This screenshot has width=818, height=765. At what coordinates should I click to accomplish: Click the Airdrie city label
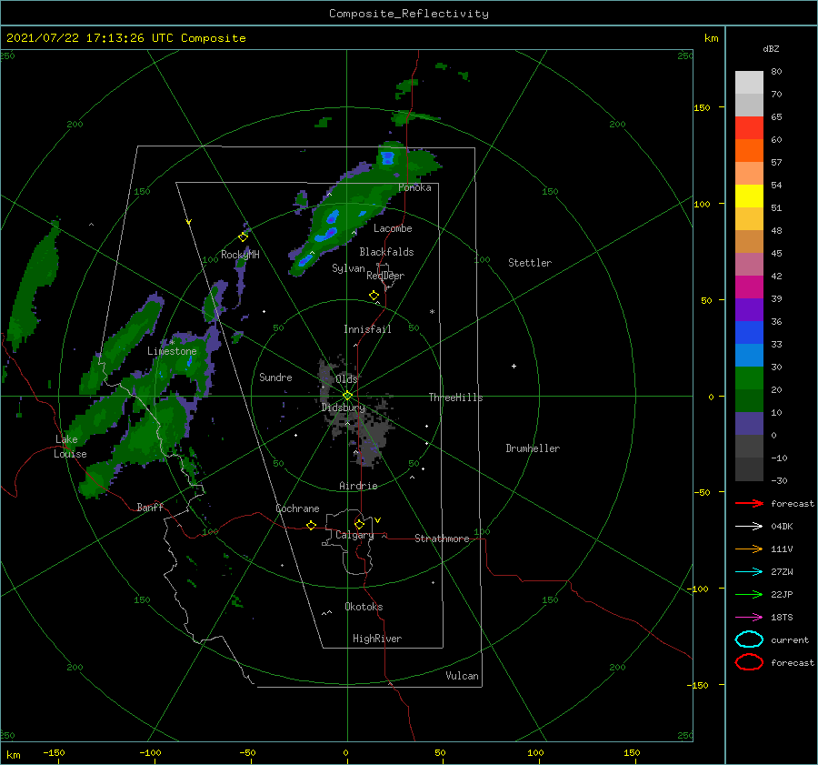tap(358, 486)
